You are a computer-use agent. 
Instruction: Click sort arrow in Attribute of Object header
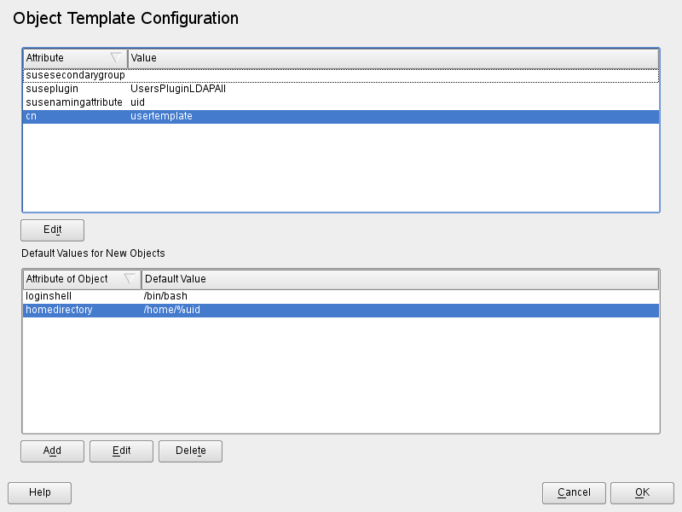pos(130,279)
